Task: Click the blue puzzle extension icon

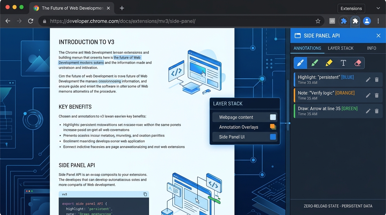Action: (344, 21)
